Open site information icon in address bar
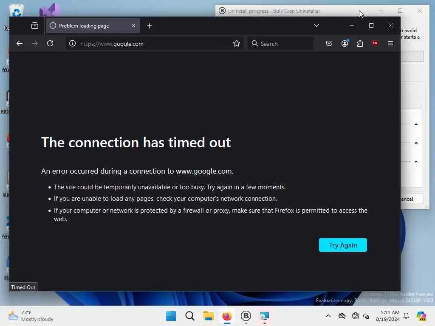This screenshot has width=435, height=326. pos(72,44)
